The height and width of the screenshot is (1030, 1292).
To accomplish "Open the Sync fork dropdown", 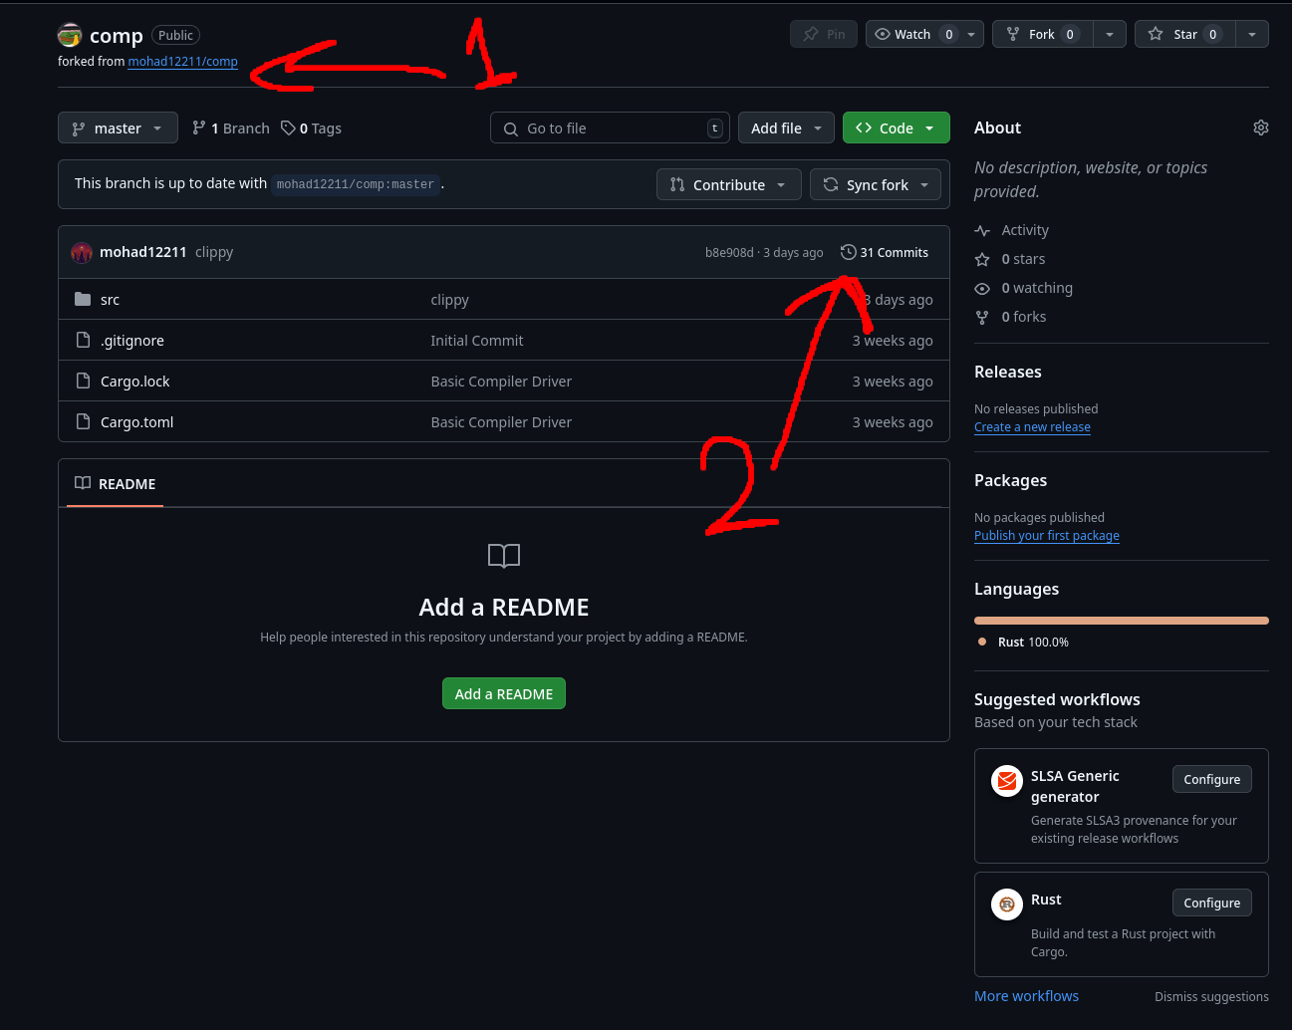I will pos(876,185).
